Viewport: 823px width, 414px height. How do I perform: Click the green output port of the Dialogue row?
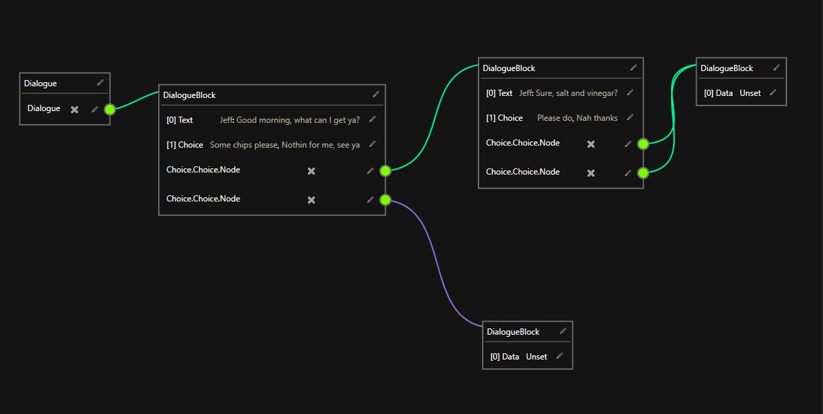109,109
